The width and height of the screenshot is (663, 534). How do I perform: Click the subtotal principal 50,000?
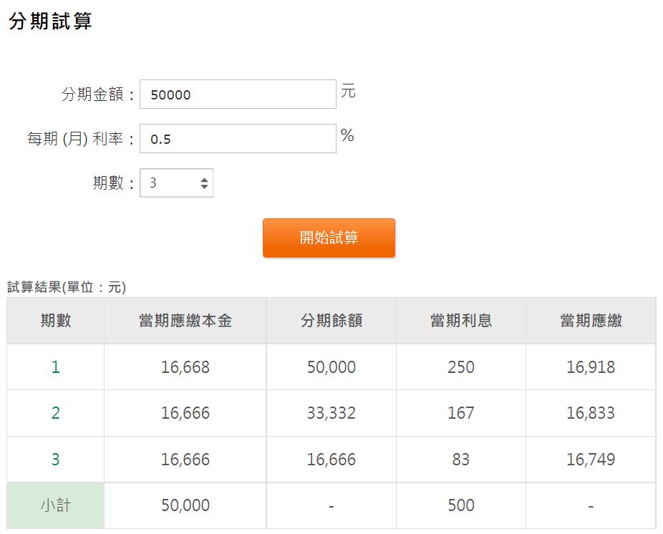185,505
